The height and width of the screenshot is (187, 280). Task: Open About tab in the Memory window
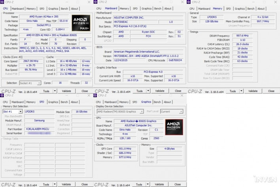coord(261,8)
